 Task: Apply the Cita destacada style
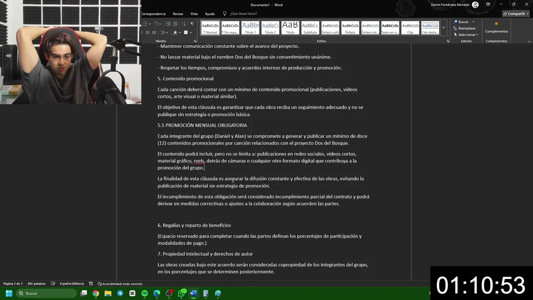click(430, 28)
